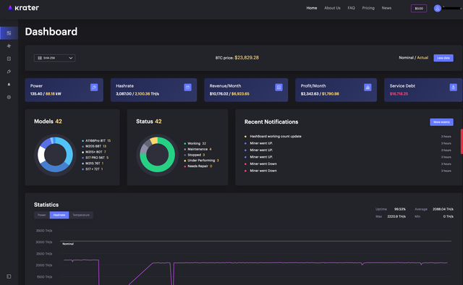
Task: Click the Revenue/Month card icon
Action: (x=279, y=87)
